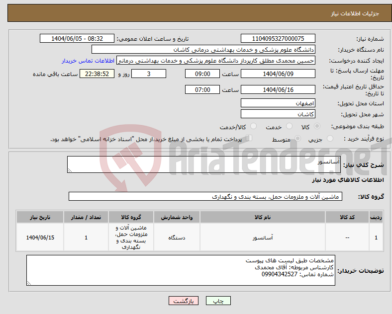392x314 pixels.
Task: Click the response deadline date 1404/06/09
Action: (x=278, y=74)
